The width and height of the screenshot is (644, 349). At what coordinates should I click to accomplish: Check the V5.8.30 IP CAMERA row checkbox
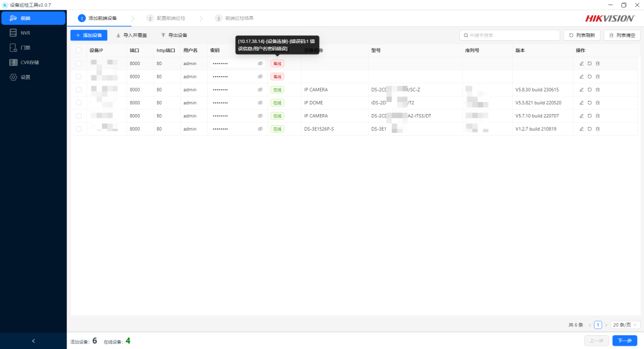coord(79,90)
